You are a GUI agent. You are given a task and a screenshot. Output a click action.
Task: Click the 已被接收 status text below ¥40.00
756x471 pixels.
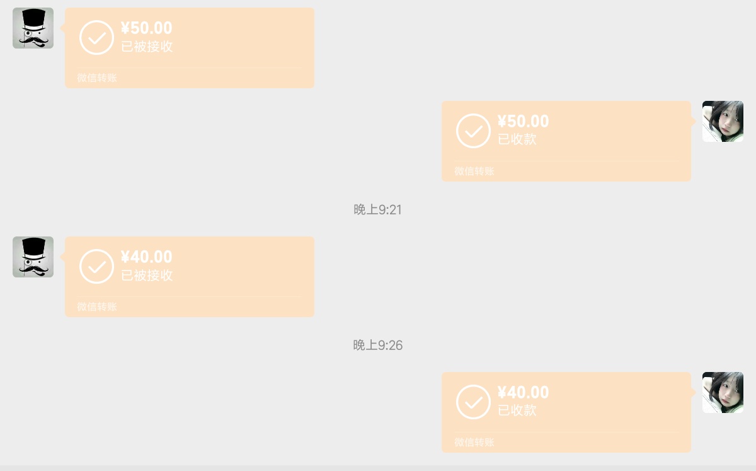[x=147, y=276]
